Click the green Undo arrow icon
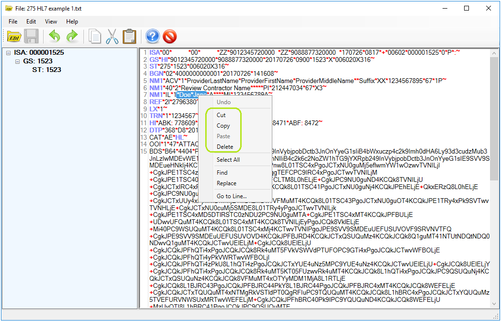Viewport: 502px width, 322px height. coord(54,36)
